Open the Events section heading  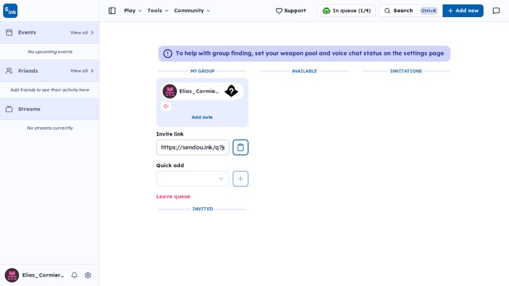(27, 32)
